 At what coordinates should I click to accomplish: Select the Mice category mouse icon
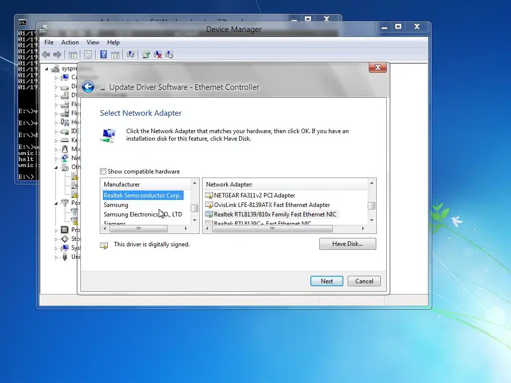(x=65, y=149)
